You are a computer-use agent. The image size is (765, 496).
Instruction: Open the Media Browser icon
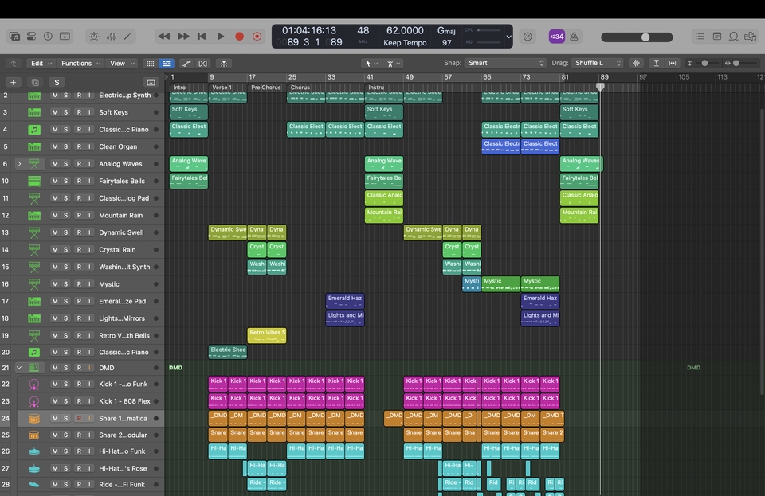click(751, 37)
